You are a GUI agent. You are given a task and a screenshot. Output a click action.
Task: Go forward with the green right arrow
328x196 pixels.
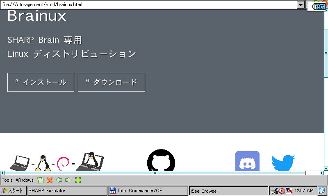(x=68, y=180)
